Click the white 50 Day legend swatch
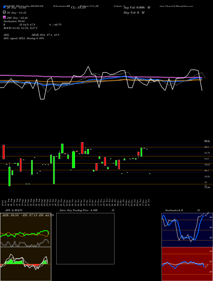The image size is (213, 281). click(x=4, y=12)
